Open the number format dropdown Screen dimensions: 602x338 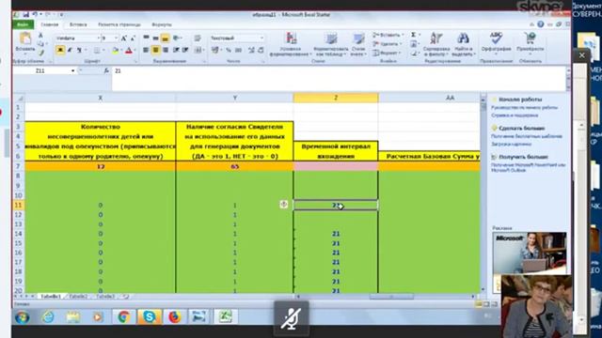261,38
